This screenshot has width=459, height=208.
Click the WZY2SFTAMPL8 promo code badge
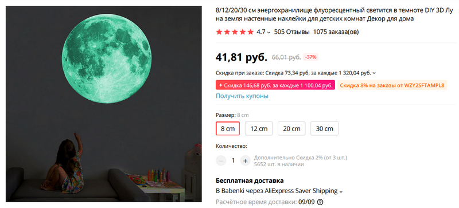(x=392, y=85)
